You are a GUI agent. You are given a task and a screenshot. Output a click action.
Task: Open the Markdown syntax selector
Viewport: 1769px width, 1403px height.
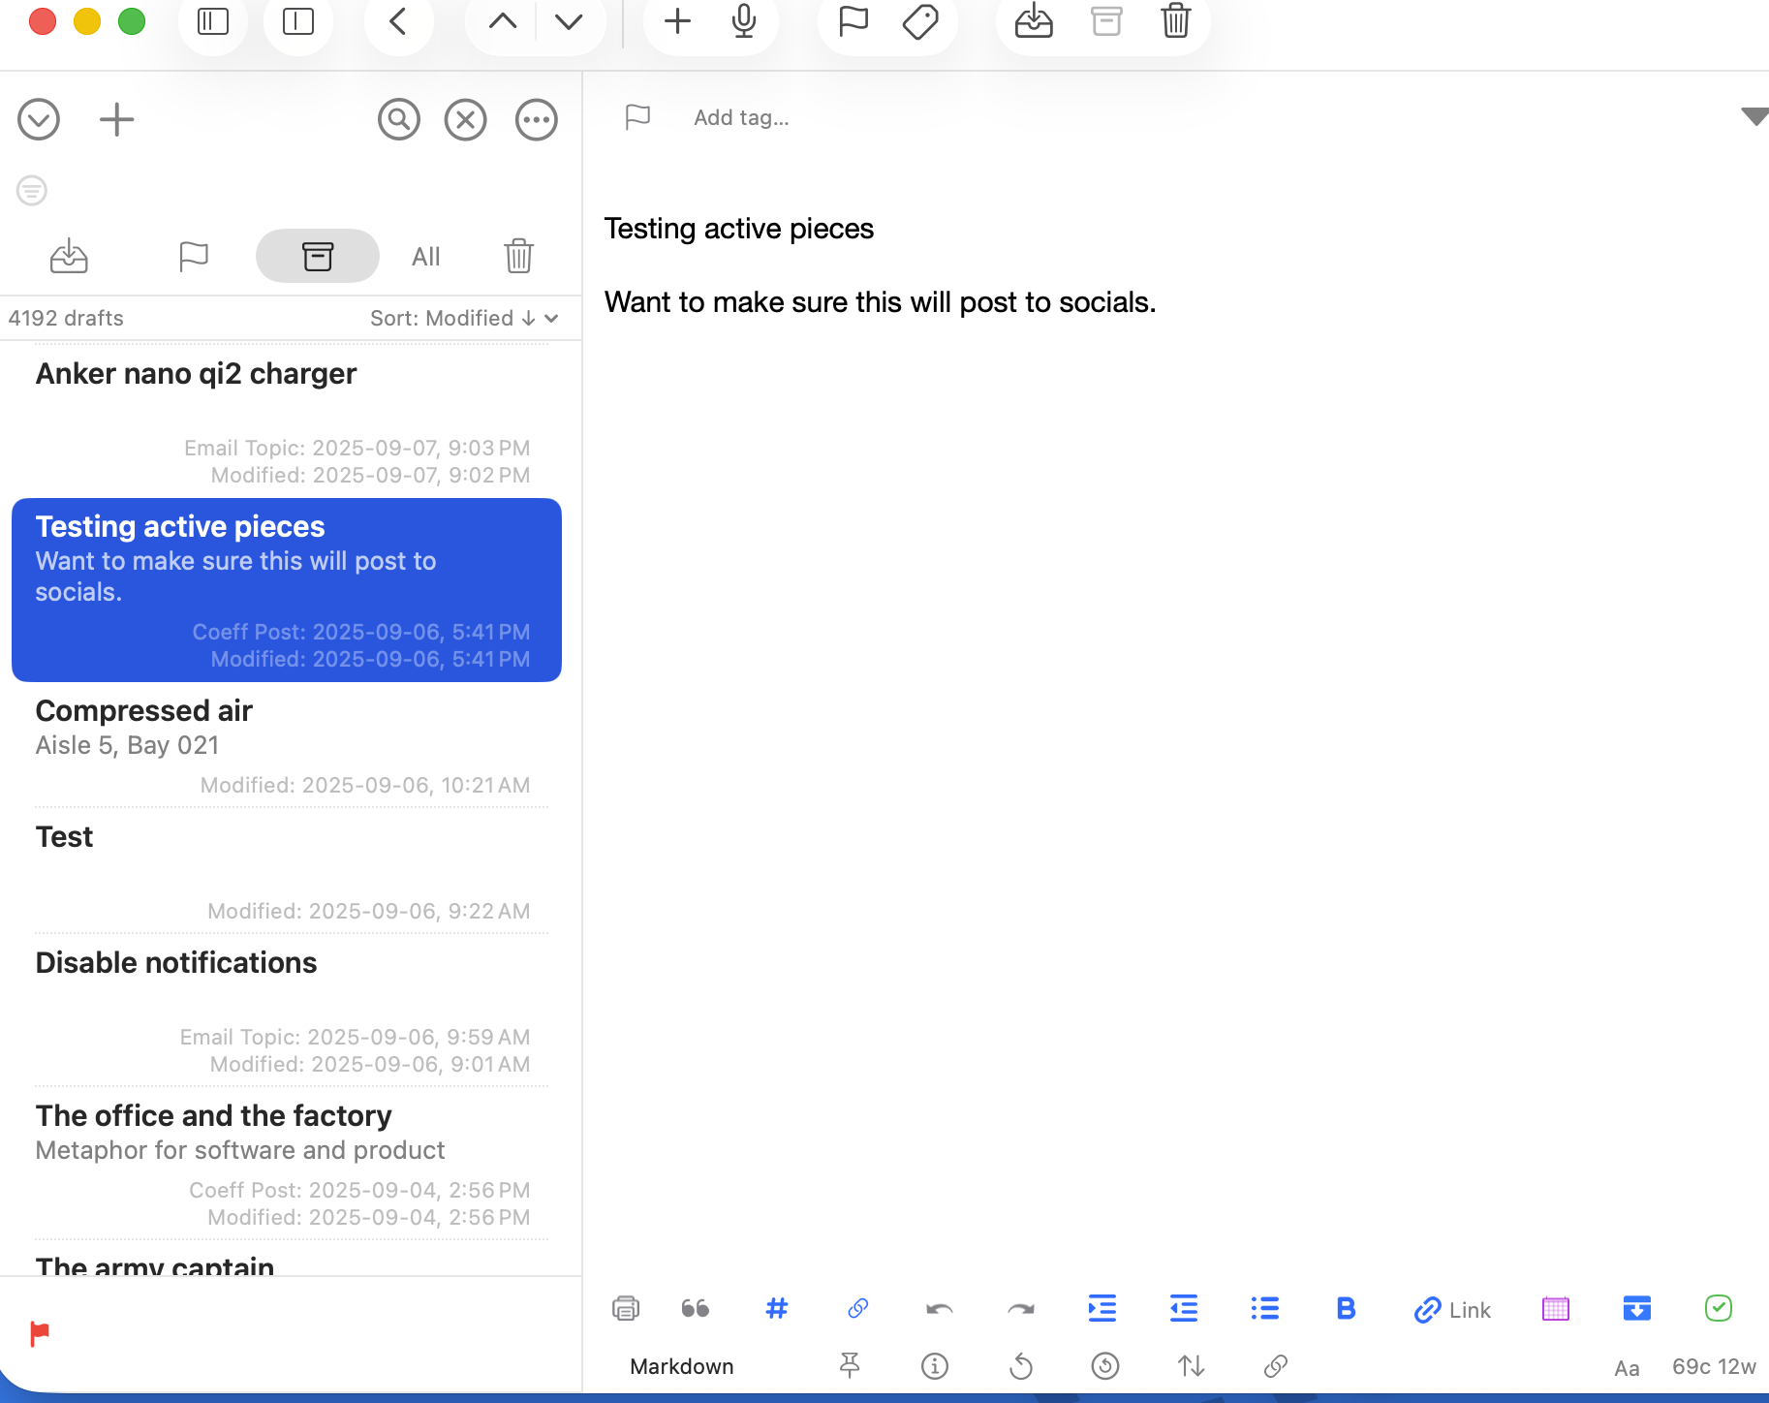pyautogui.click(x=681, y=1366)
